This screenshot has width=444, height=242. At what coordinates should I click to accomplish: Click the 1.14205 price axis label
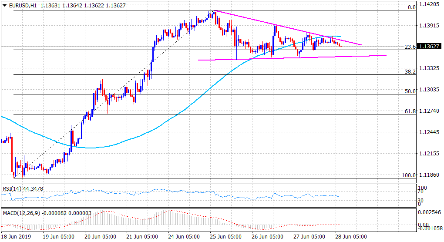tap(429, 4)
